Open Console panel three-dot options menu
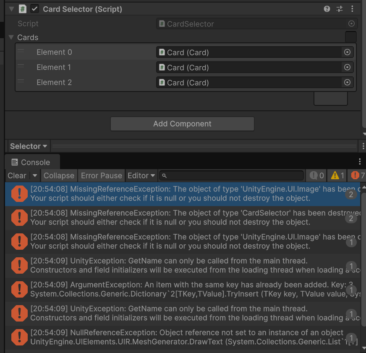366x353 pixels. tap(360, 162)
